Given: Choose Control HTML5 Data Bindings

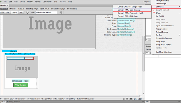Looking at the screenshot, I should pyautogui.click(x=132, y=10).
